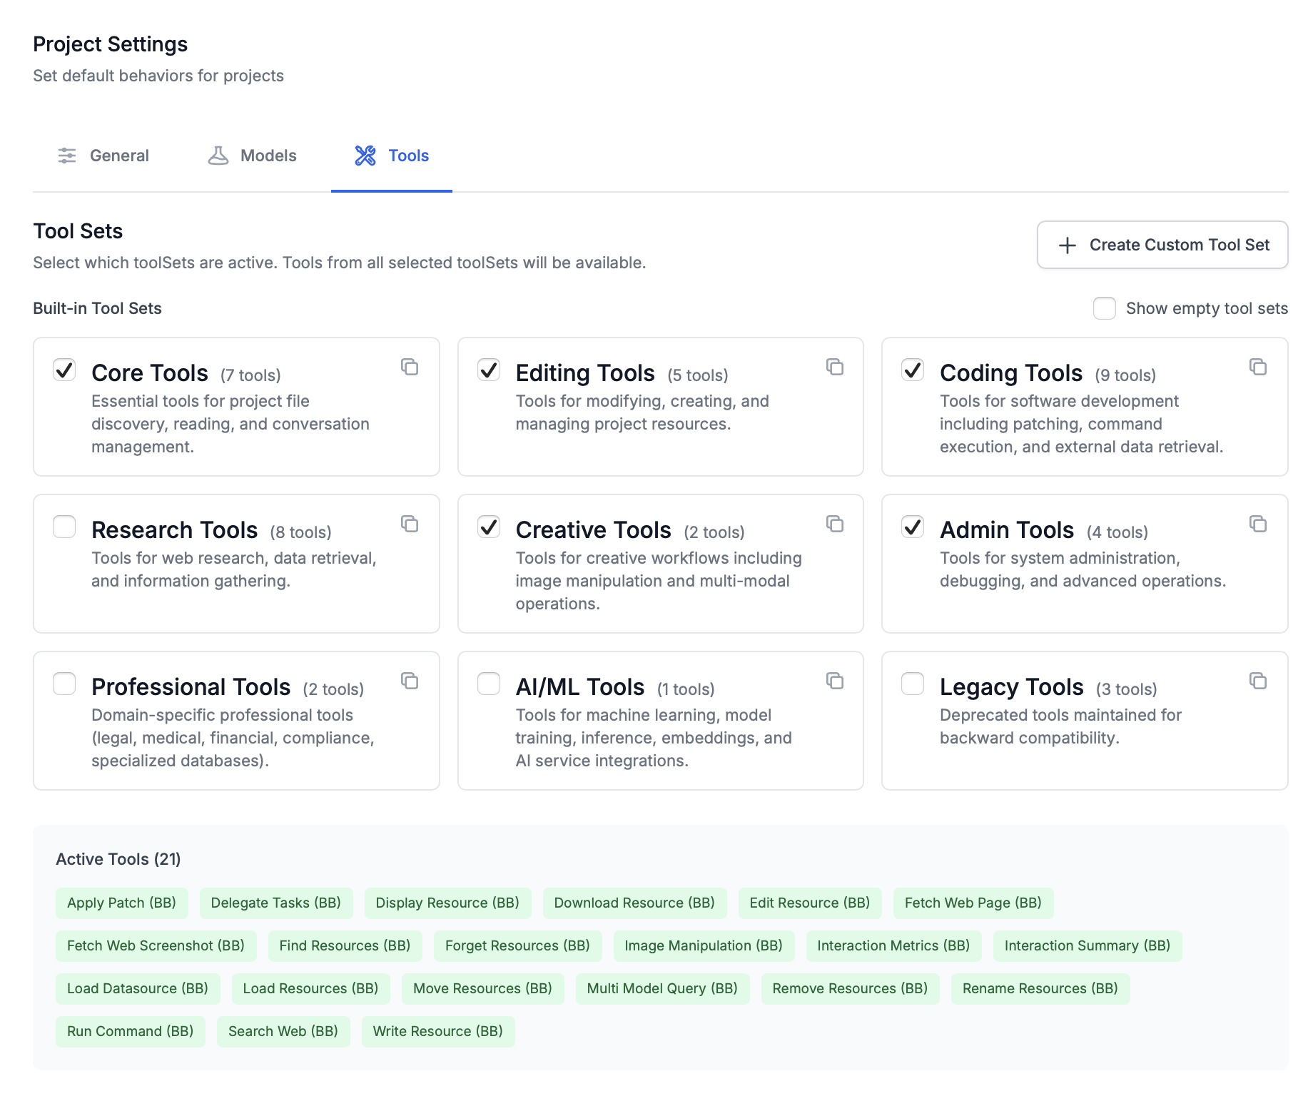Click the wrench icon on the Tools tab

click(365, 156)
